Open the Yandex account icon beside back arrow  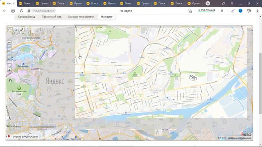tap(13, 11)
